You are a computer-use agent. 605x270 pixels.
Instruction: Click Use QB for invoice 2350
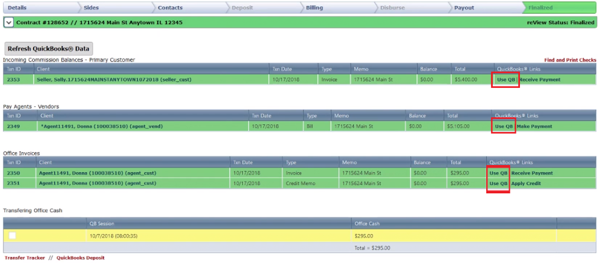(498, 173)
